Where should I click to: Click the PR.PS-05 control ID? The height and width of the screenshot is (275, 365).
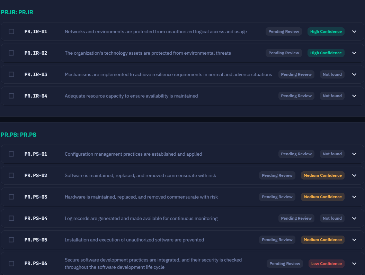pyautogui.click(x=36, y=240)
